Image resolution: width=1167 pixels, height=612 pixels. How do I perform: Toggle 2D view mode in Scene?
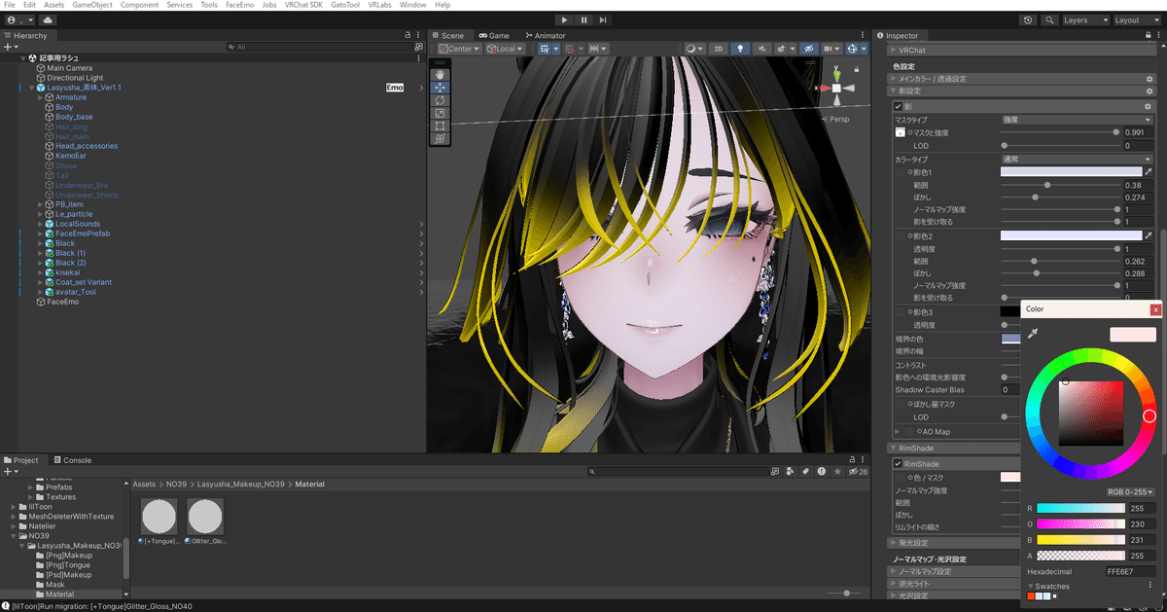(718, 49)
